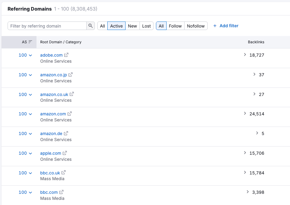Click Add filter button
This screenshot has width=290, height=205.
(x=226, y=26)
